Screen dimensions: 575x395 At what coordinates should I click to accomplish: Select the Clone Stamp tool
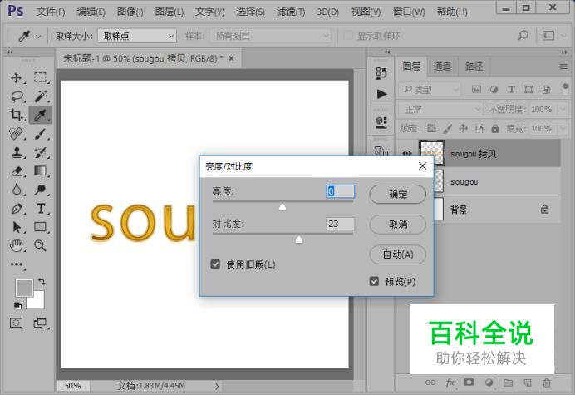tap(16, 152)
